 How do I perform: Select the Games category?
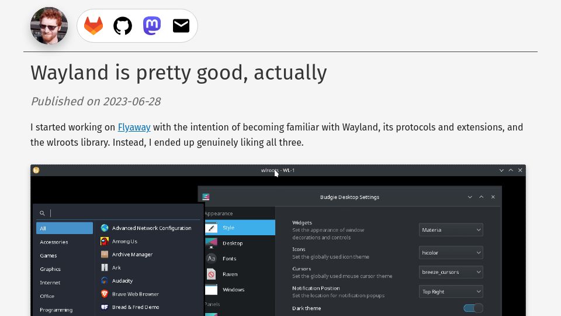click(x=49, y=256)
